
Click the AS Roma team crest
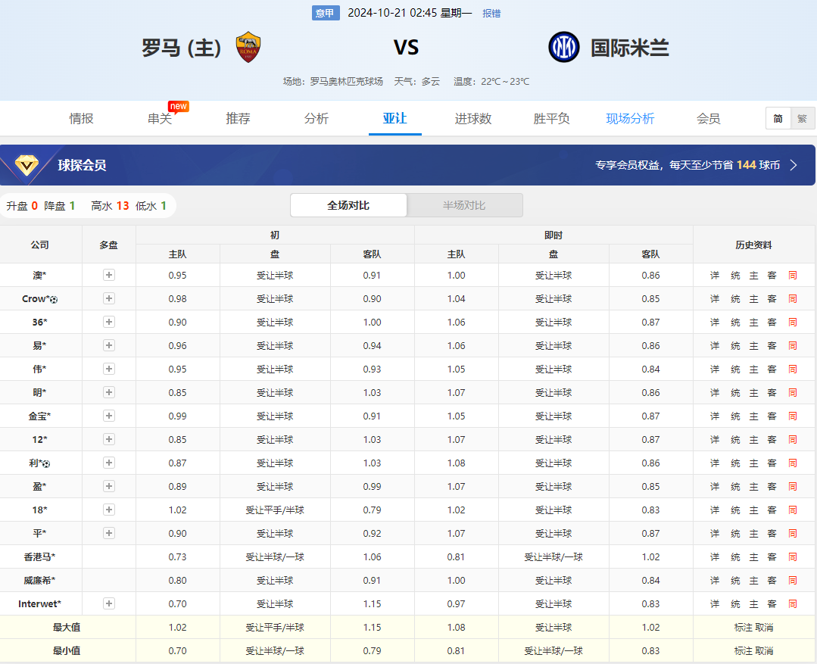(x=248, y=47)
